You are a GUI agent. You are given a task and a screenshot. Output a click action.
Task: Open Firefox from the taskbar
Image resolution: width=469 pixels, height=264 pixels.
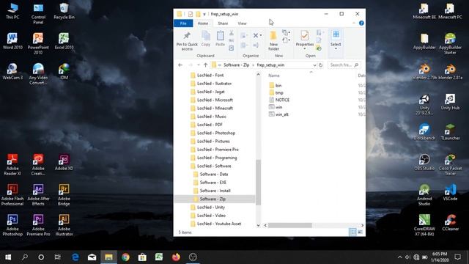click(x=176, y=257)
